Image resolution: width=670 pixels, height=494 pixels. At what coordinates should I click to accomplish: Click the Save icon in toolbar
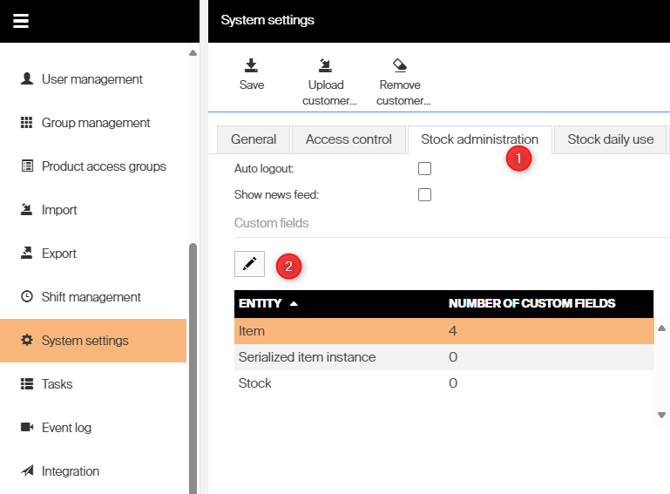click(x=251, y=65)
